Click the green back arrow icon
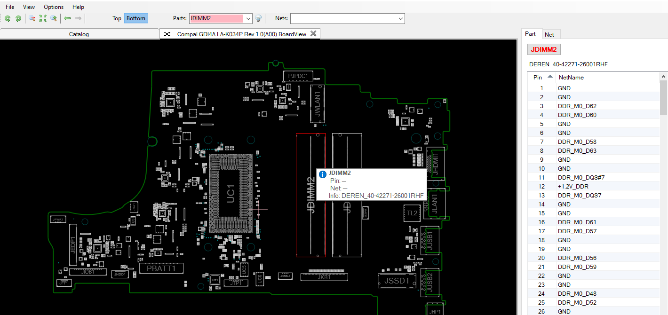Screen dimensions: 668x315 click(x=67, y=18)
